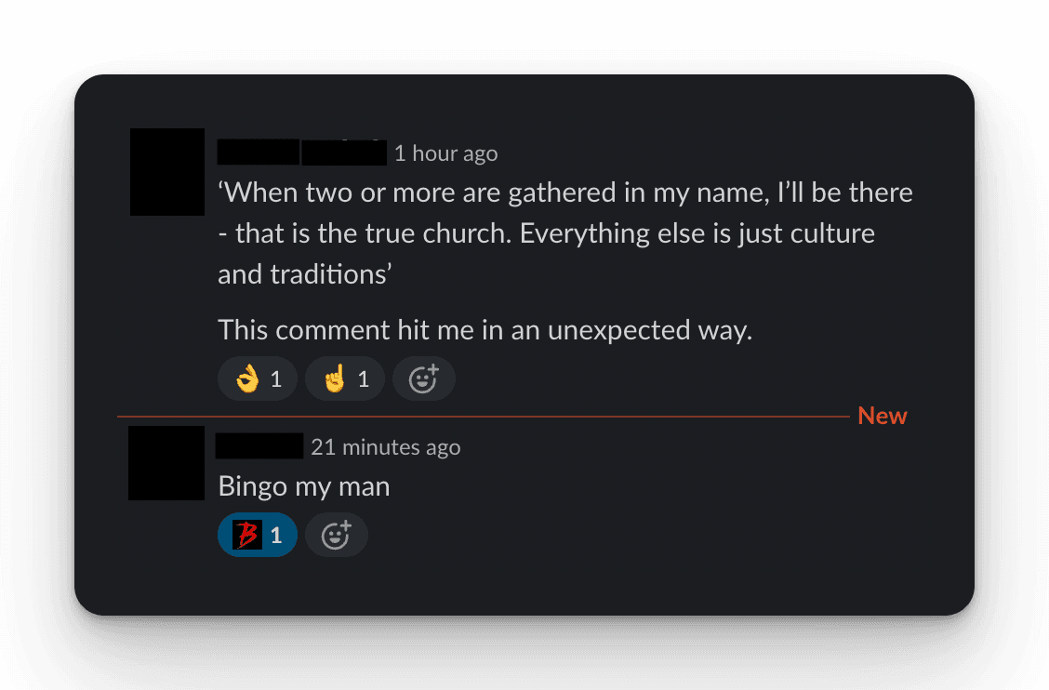Click the '1 hour ago' timestamp
1049x690 pixels.
pyautogui.click(x=445, y=153)
